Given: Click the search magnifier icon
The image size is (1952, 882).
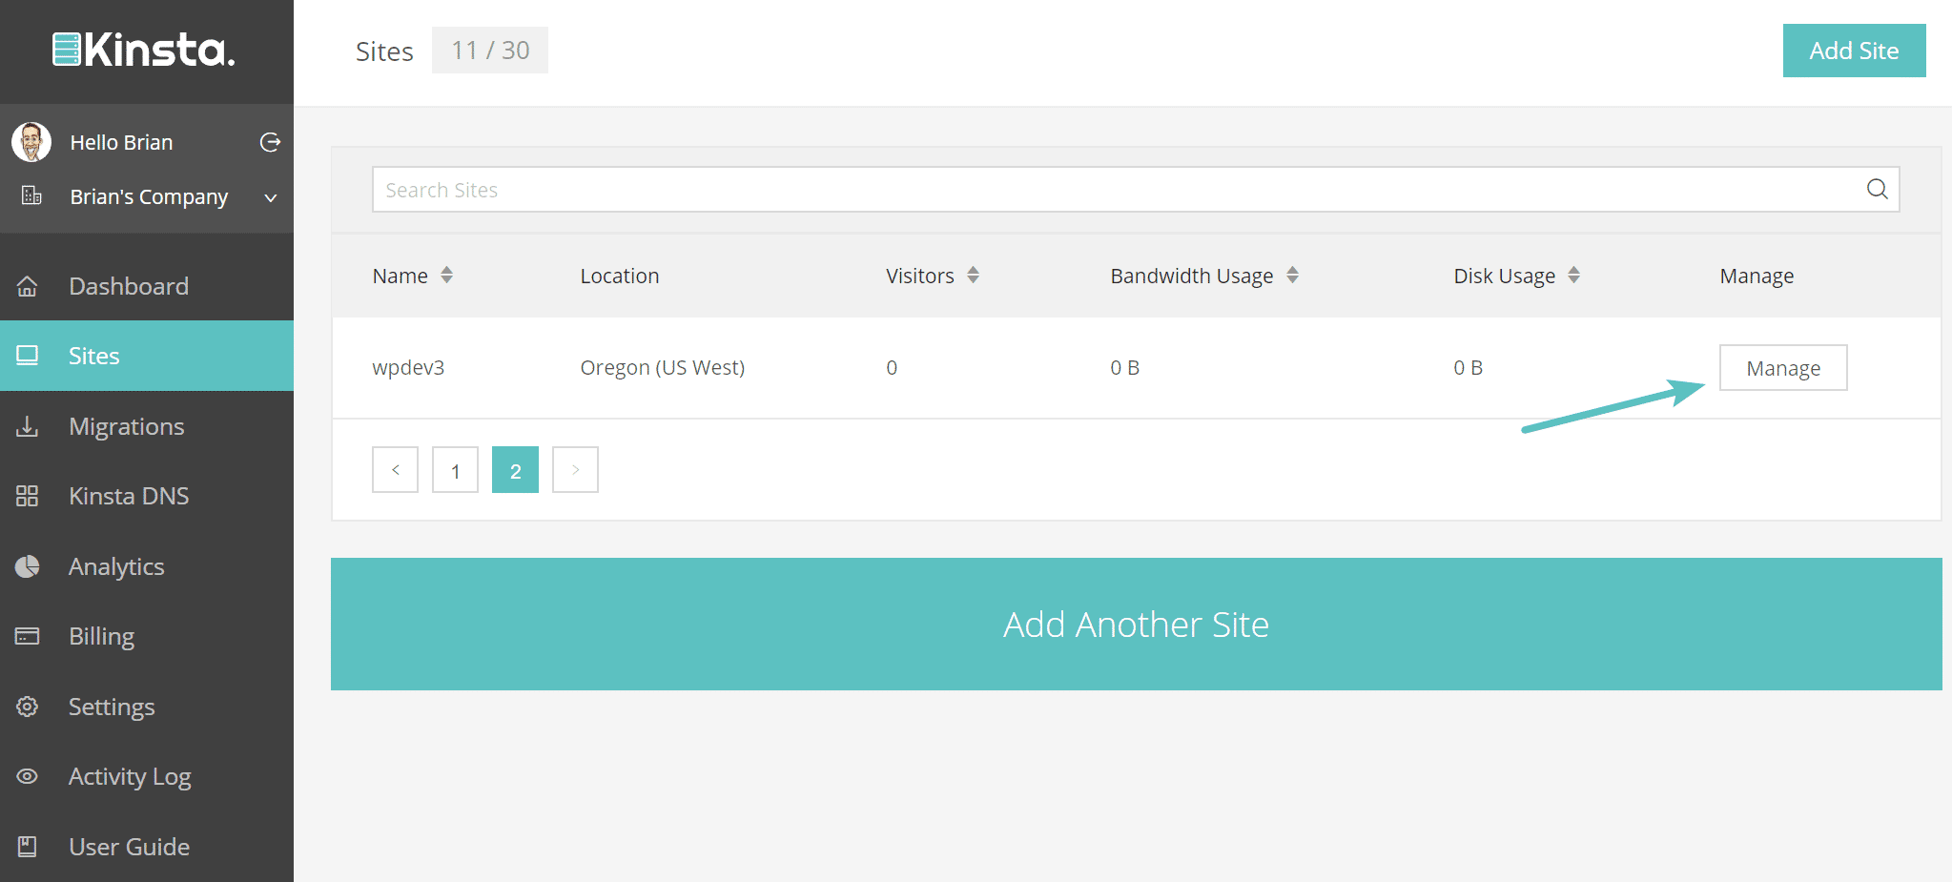Looking at the screenshot, I should tap(1877, 189).
